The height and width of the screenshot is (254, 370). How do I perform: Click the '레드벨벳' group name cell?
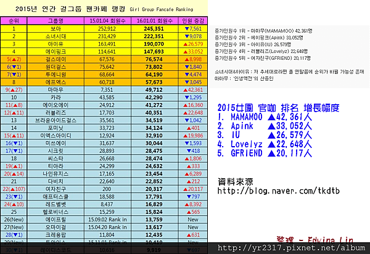(55, 204)
